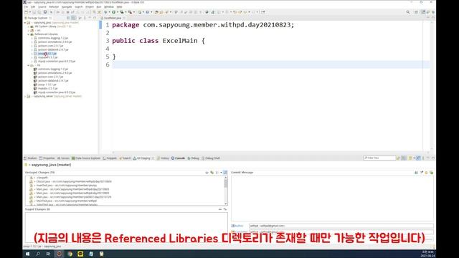Expand the sapyoung_server project node
Image resolution: width=459 pixels, height=258 pixels.
tap(25, 96)
